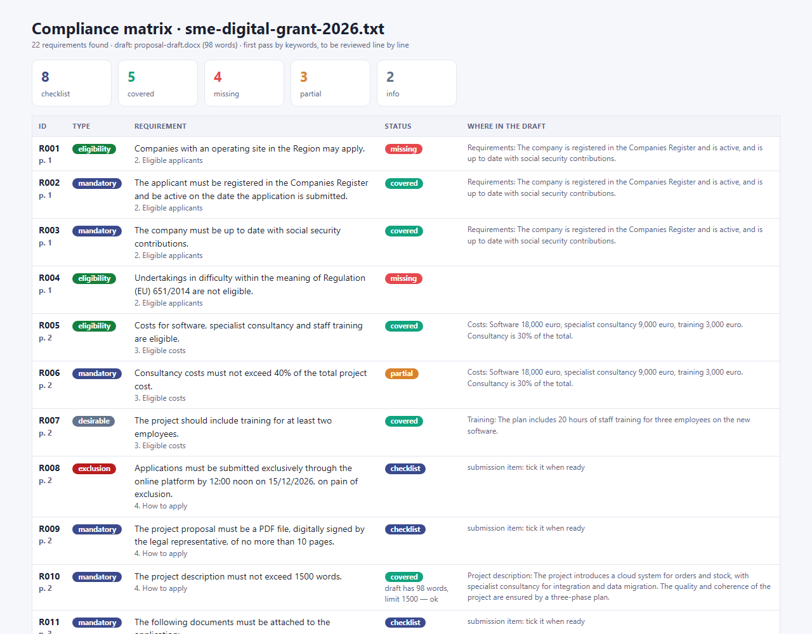Click 'Companies with an operating site in the Region may apply.'

249,148
